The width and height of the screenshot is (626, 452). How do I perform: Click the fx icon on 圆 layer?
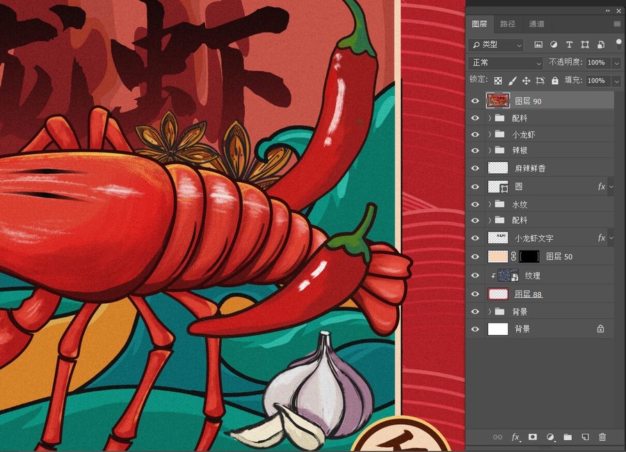[x=601, y=187]
